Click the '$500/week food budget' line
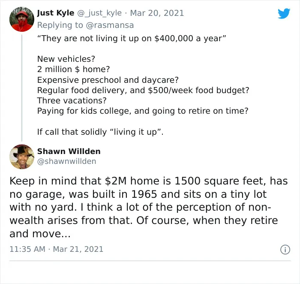 (x=143, y=90)
